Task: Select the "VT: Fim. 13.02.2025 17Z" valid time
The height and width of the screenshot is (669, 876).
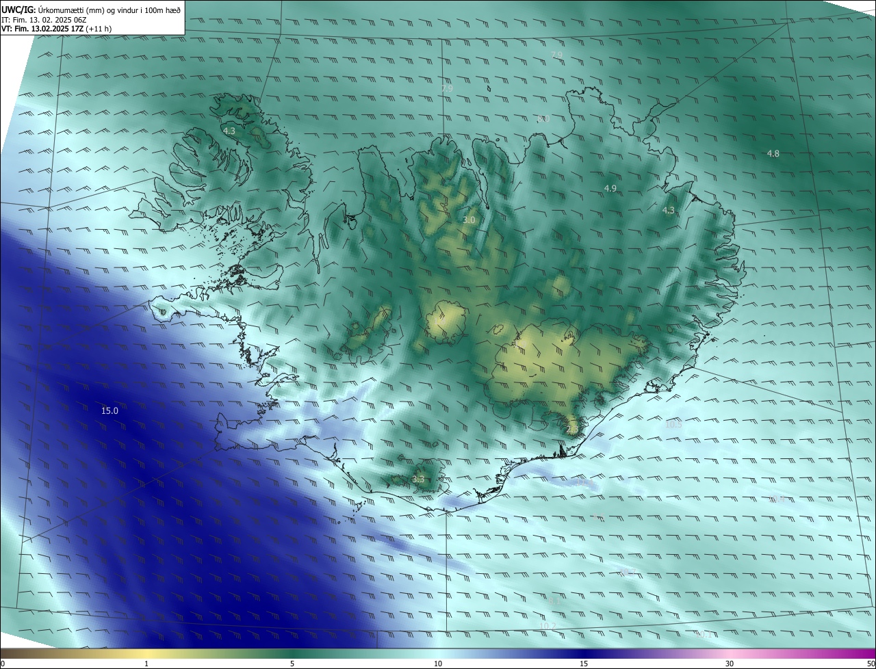Action: coord(42,29)
